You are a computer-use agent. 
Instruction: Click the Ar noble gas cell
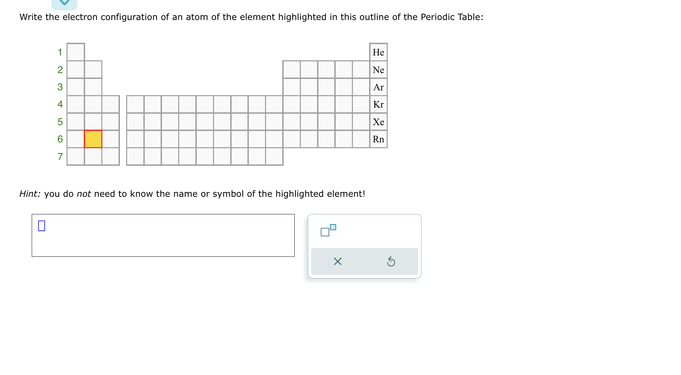[378, 87]
